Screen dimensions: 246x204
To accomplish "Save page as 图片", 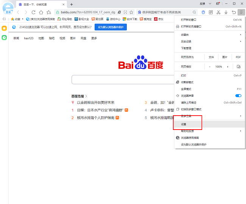I will (x=225, y=57).
